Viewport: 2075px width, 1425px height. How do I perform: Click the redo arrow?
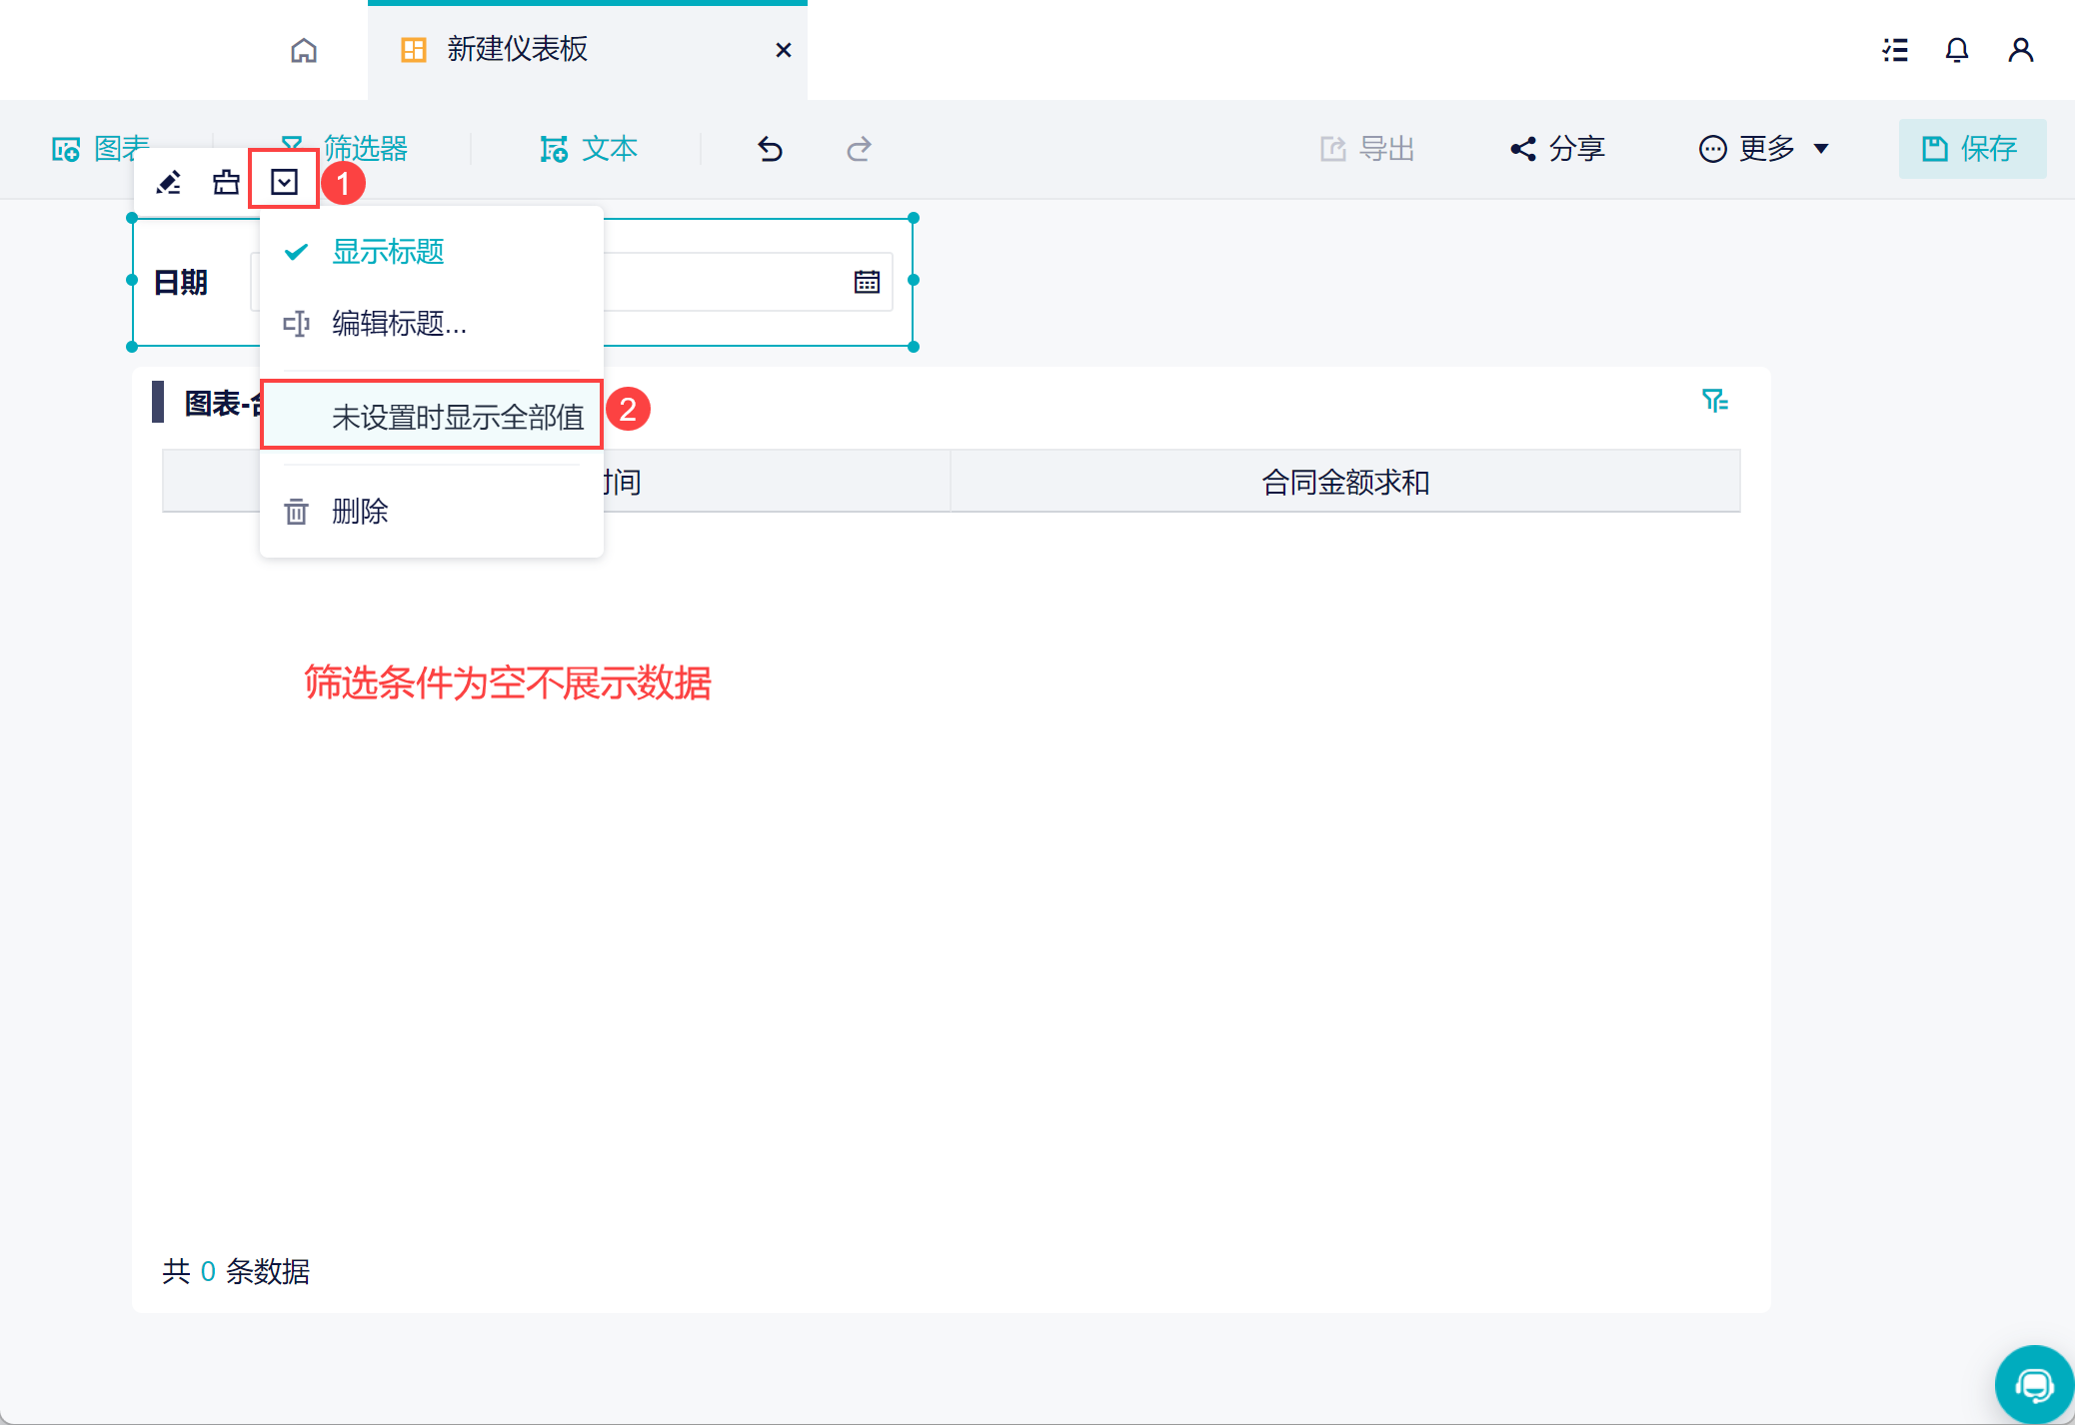(x=859, y=149)
